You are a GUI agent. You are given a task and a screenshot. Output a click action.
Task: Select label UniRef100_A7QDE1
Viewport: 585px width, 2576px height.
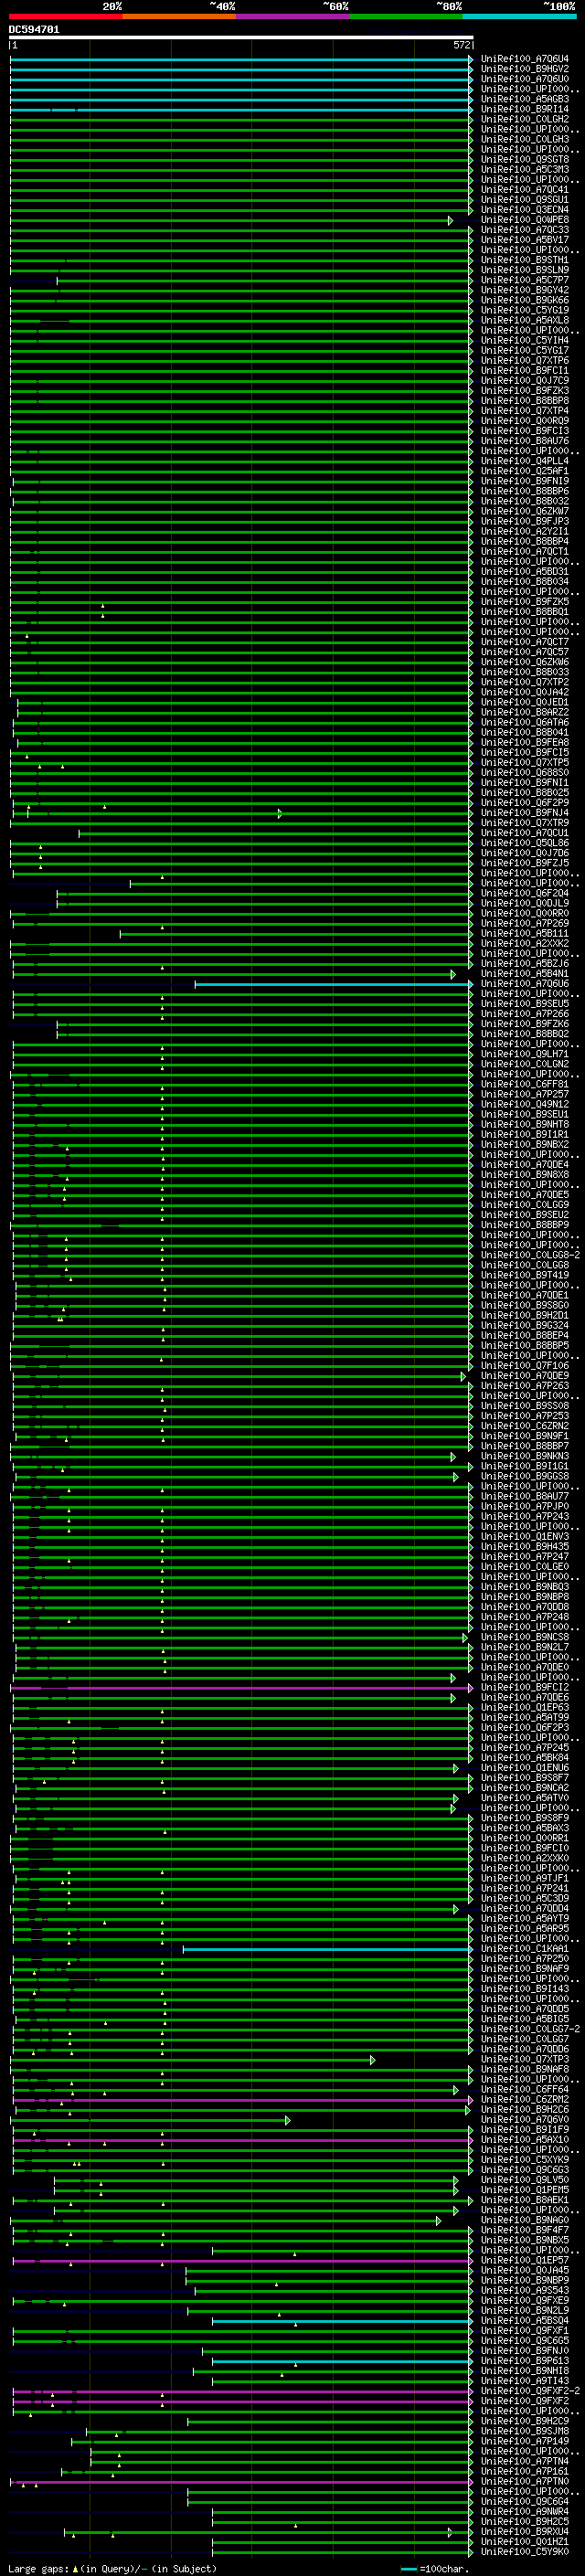525,1295
